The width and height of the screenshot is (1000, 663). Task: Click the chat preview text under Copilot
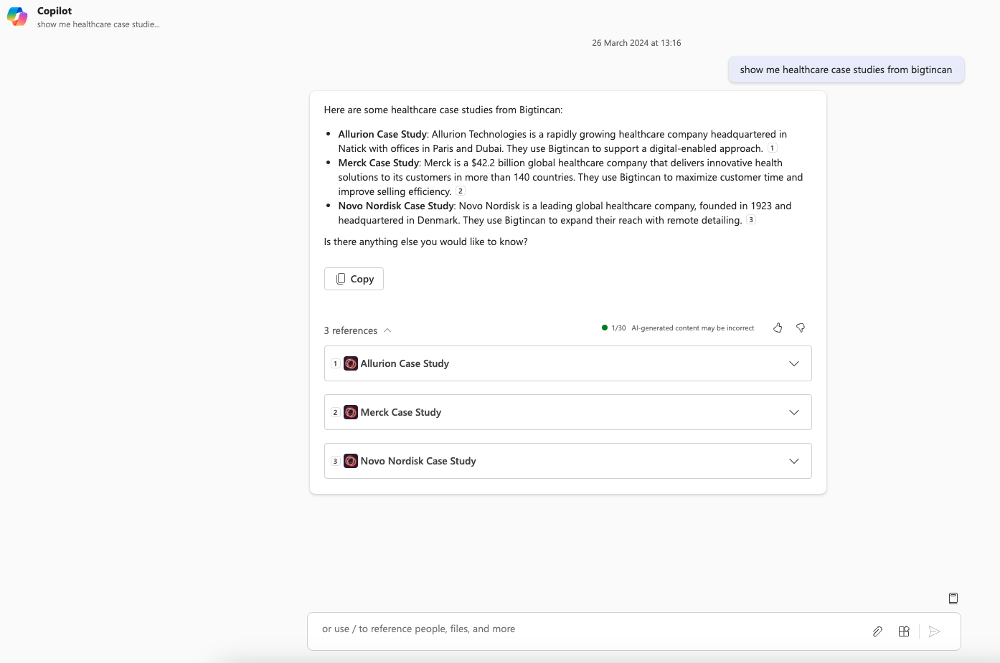click(x=98, y=24)
